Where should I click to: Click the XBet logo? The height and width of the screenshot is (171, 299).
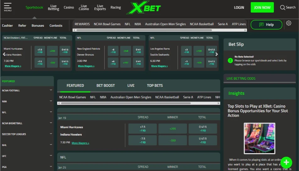(144, 8)
